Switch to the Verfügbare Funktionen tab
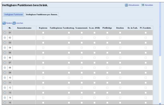The image size is (164, 105). [14, 14]
